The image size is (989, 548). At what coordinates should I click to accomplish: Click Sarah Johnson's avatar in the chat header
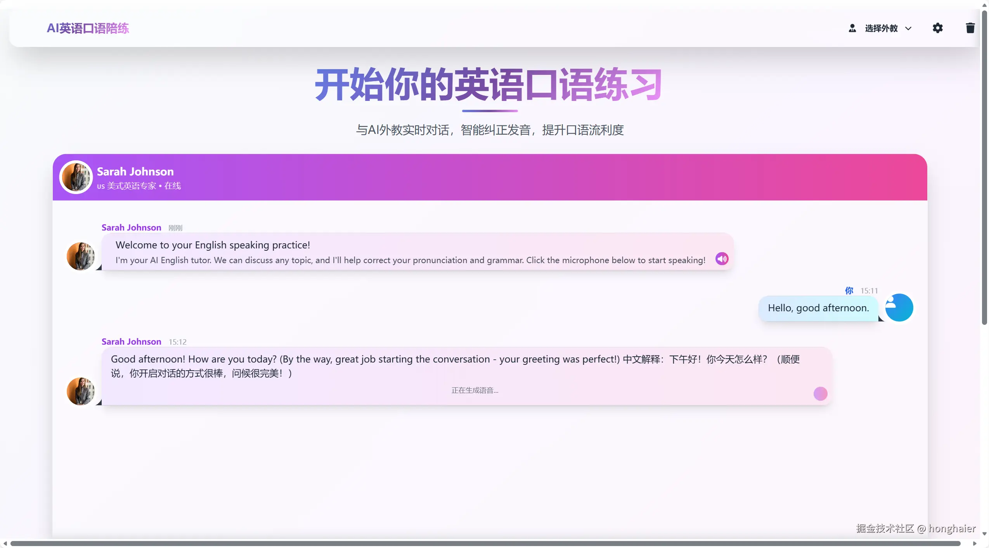click(x=76, y=177)
